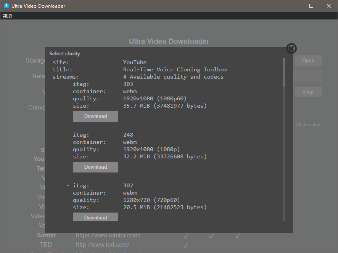338x253 pixels.
Task: Click the 'YouTube' site value
Action: (x=135, y=62)
